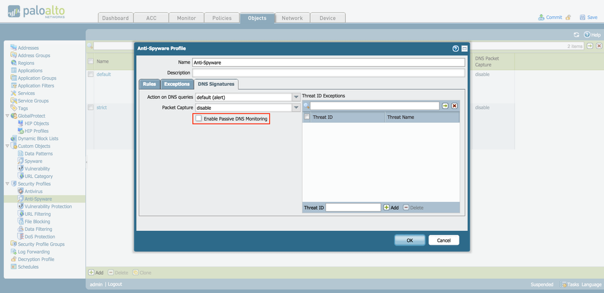This screenshot has width=604, height=293.
Task: Switch to the Exceptions tab
Action: pos(177,84)
